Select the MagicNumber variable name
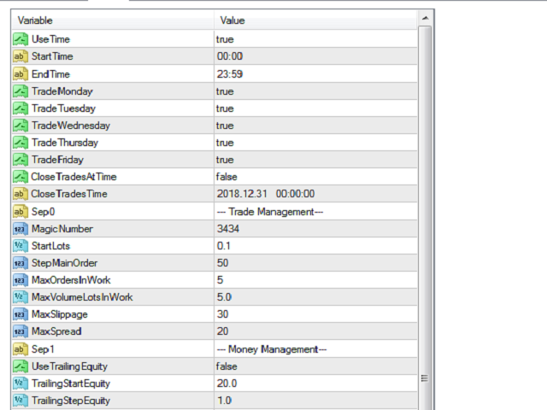This screenshot has height=410, width=547. pyautogui.click(x=62, y=229)
